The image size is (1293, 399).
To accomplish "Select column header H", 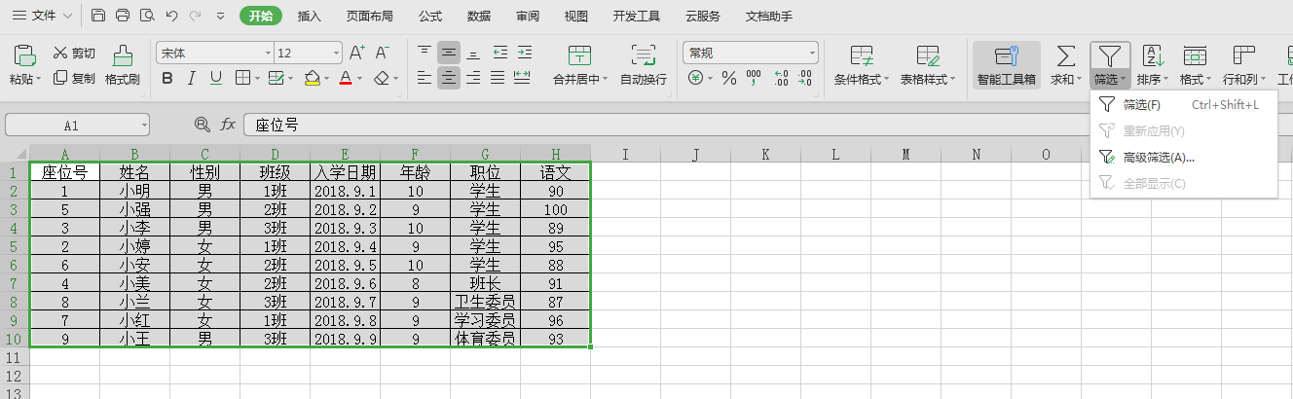I will tap(555, 154).
